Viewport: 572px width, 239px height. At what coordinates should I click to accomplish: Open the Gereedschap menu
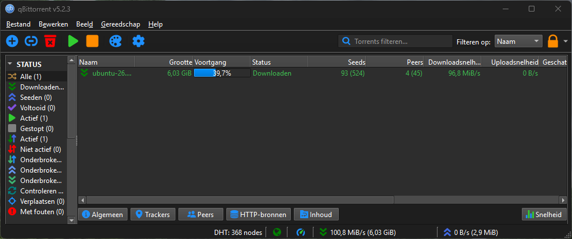point(121,24)
